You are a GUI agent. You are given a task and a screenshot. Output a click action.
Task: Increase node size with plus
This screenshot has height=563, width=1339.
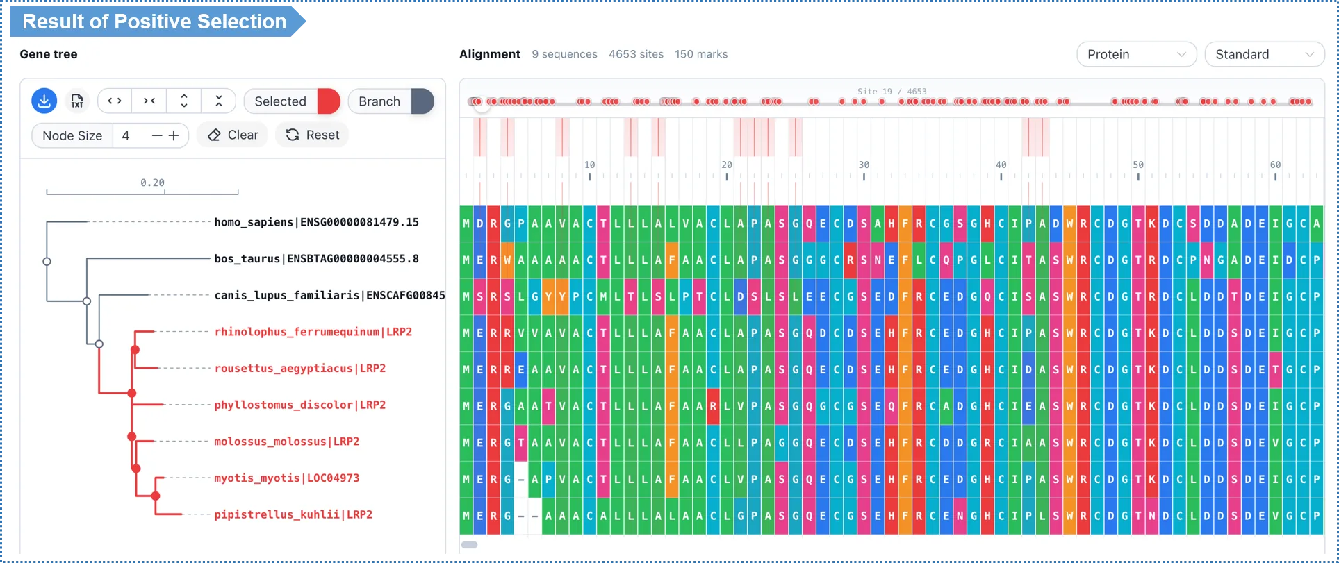(x=174, y=135)
